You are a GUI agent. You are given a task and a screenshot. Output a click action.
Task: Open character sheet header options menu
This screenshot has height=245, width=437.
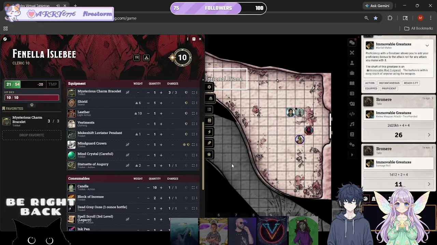(x=187, y=39)
